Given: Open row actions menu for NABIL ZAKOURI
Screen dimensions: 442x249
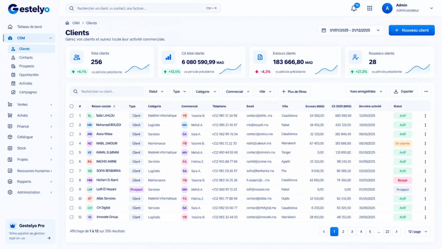Looking at the screenshot, I should [425, 143].
